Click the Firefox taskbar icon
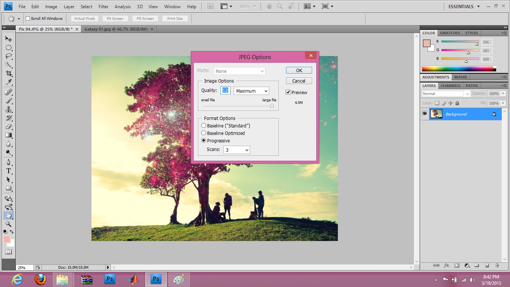The width and height of the screenshot is (510, 287). [x=40, y=279]
